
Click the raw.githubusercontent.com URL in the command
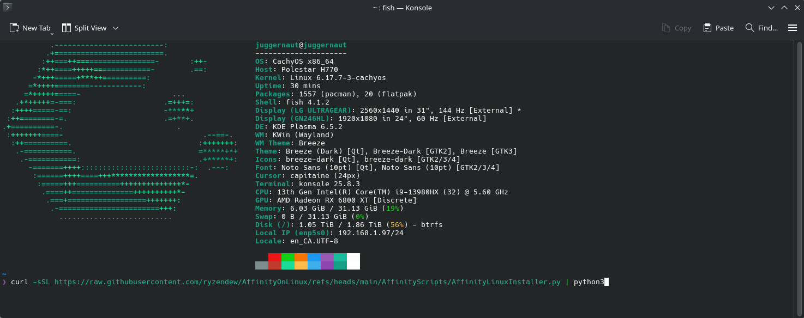coord(308,282)
